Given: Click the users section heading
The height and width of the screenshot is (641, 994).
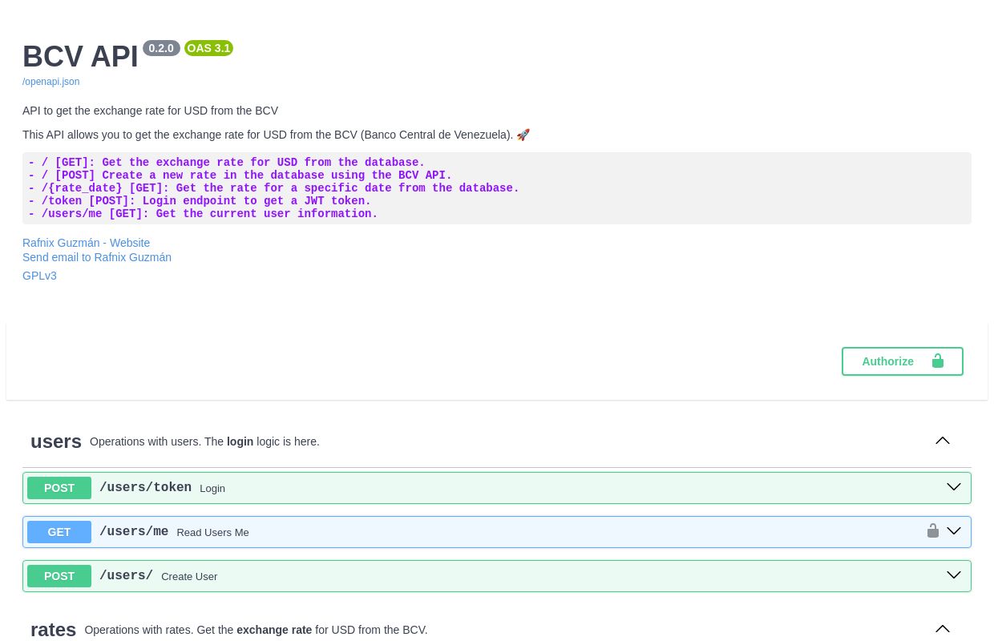Looking at the screenshot, I should [56, 441].
